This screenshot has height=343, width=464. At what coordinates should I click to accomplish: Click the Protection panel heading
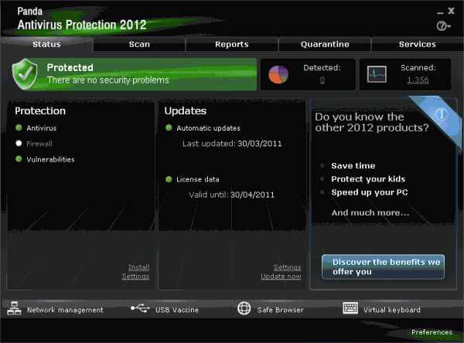tap(40, 111)
